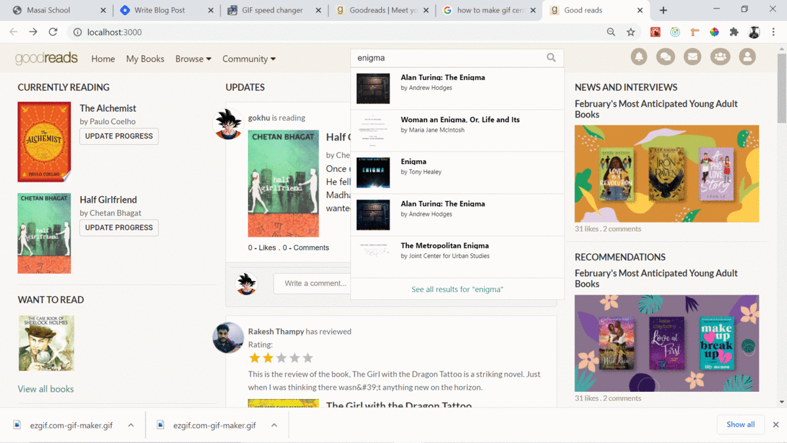787x443 pixels.
Task: Open the extensions puzzle icon
Action: click(734, 32)
